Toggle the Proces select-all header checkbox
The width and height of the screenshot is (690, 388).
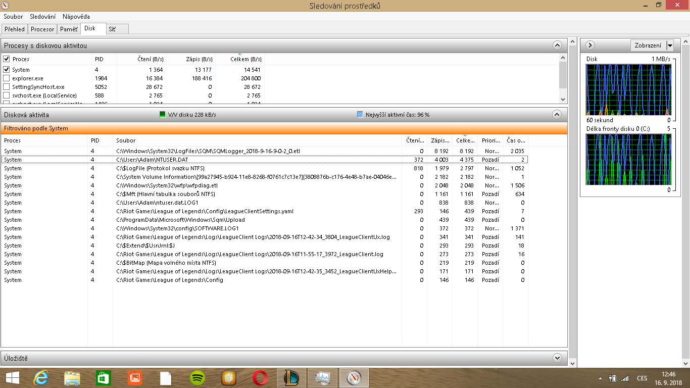click(x=7, y=59)
